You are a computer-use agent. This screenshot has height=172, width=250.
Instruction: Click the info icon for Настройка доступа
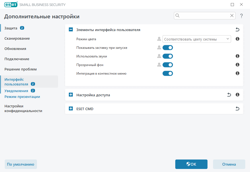pyautogui.click(x=237, y=95)
